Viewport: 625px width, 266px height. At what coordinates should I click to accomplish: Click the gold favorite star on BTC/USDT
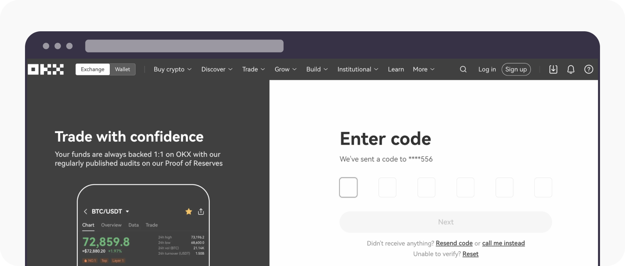point(189,212)
